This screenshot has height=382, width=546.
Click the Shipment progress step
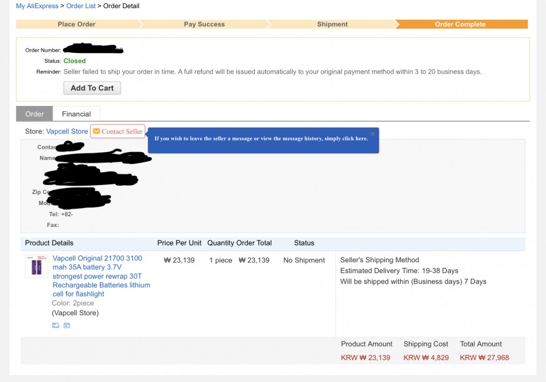pyautogui.click(x=332, y=24)
